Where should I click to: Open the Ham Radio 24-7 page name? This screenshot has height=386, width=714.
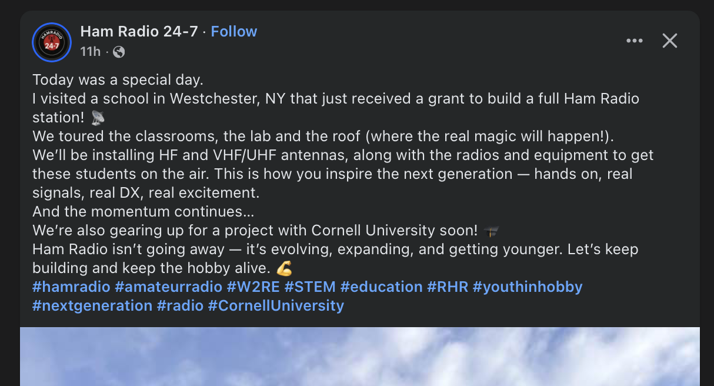(139, 31)
